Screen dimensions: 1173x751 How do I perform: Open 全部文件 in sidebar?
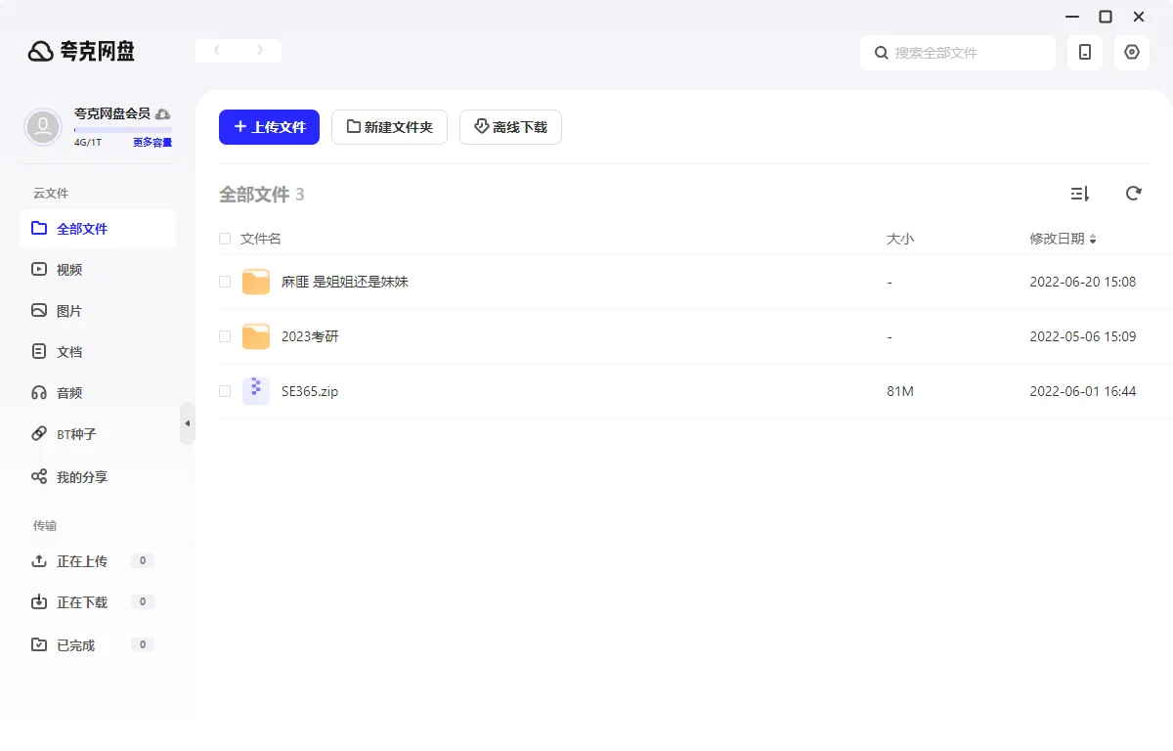[x=98, y=229]
